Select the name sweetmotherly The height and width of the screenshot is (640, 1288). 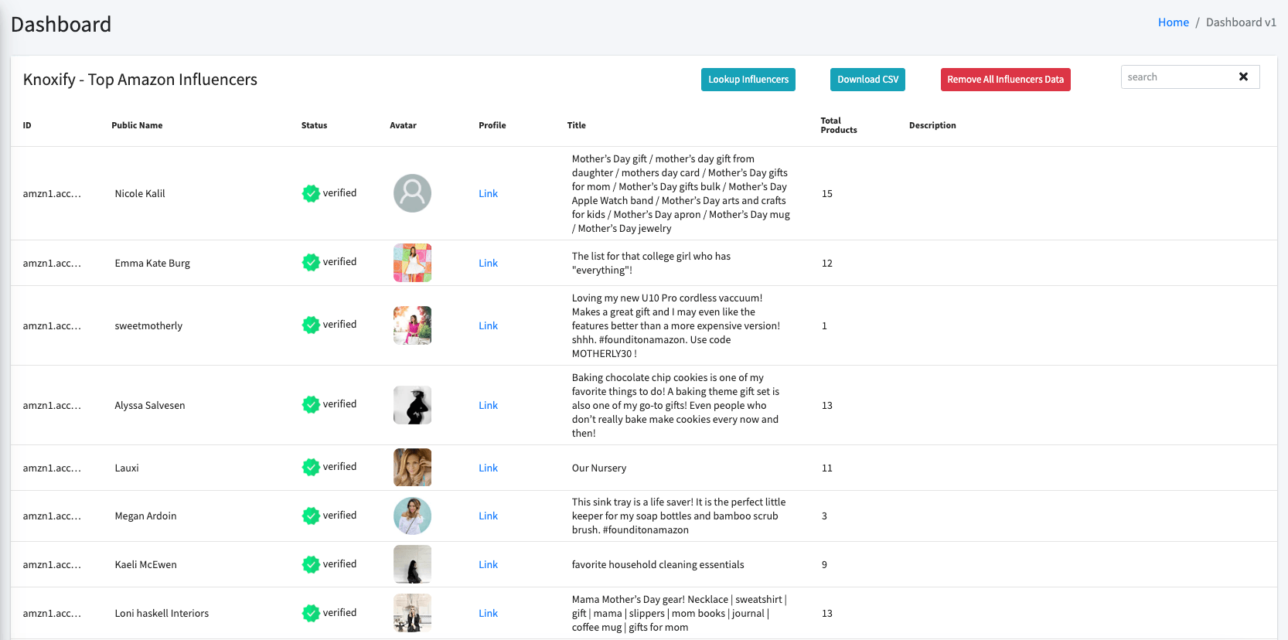[148, 326]
